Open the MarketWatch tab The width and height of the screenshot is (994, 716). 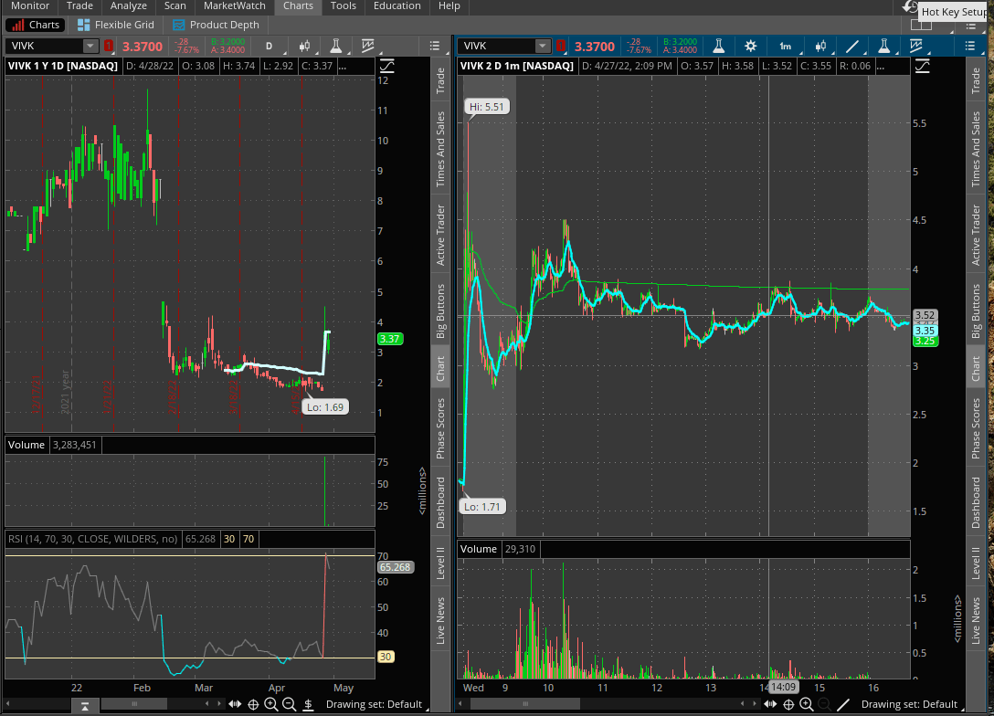tap(235, 5)
